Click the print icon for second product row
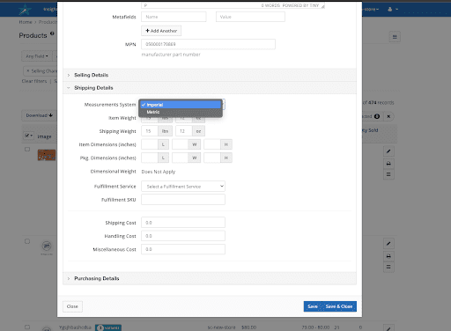This screenshot has width=451, height=331. [388, 256]
